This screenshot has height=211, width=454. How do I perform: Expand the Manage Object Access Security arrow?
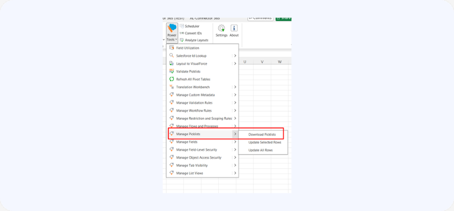[235, 157]
